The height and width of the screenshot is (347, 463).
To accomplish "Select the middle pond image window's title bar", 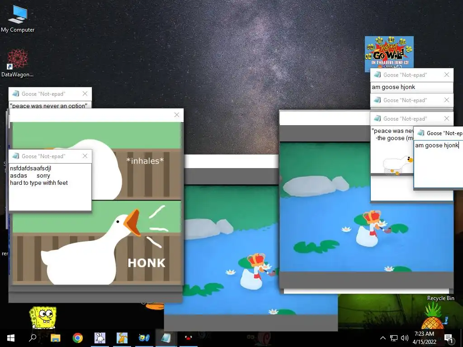I will pyautogui.click(x=231, y=161).
